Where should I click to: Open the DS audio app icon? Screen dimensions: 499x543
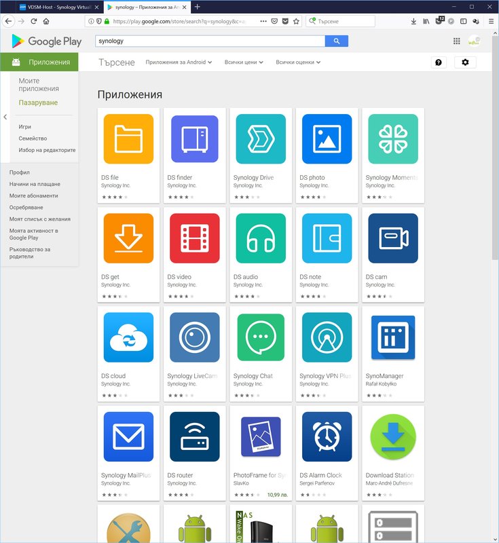tap(261, 238)
